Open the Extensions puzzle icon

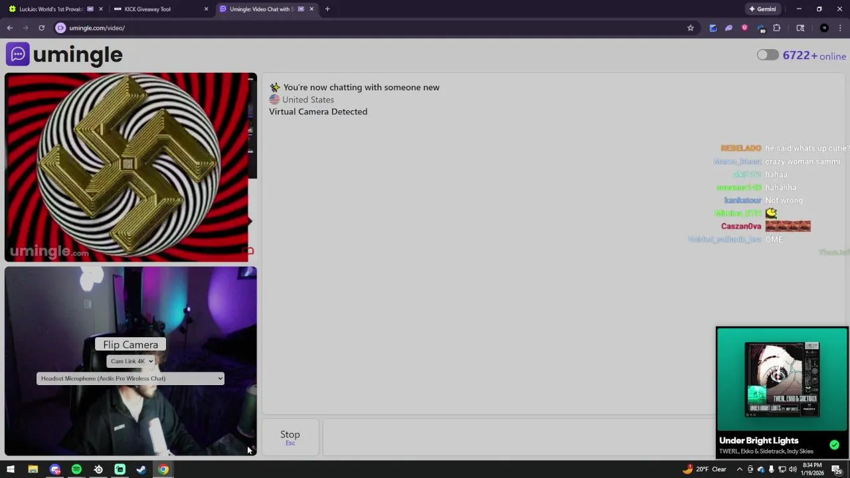[x=777, y=28]
